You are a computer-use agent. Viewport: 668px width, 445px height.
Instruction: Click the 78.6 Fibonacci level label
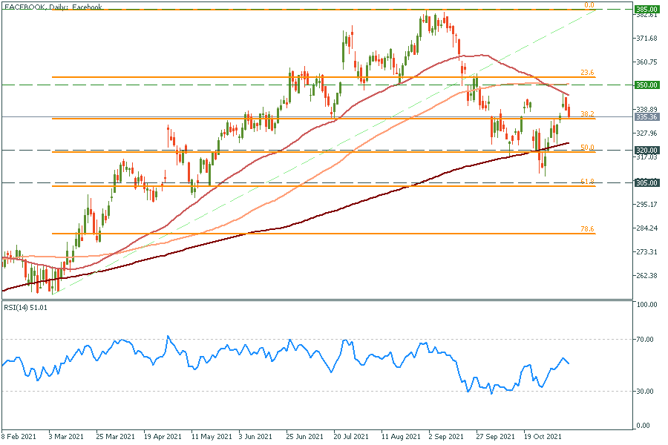pos(588,230)
